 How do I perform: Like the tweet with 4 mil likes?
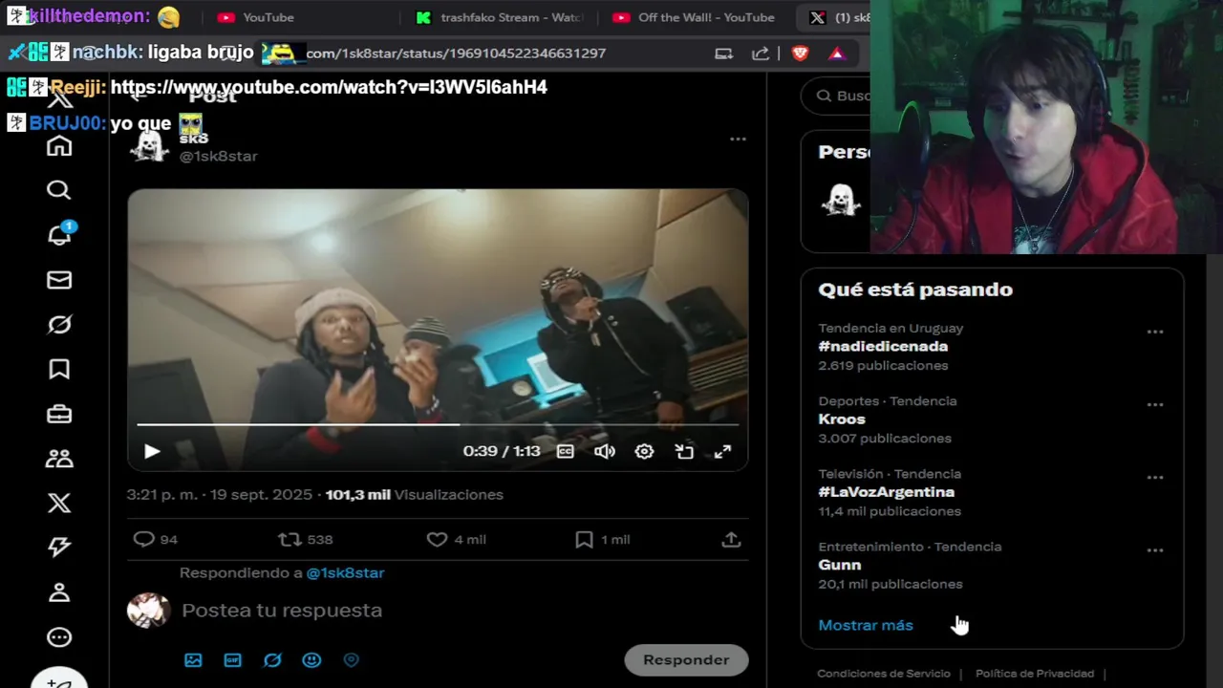coord(457,540)
